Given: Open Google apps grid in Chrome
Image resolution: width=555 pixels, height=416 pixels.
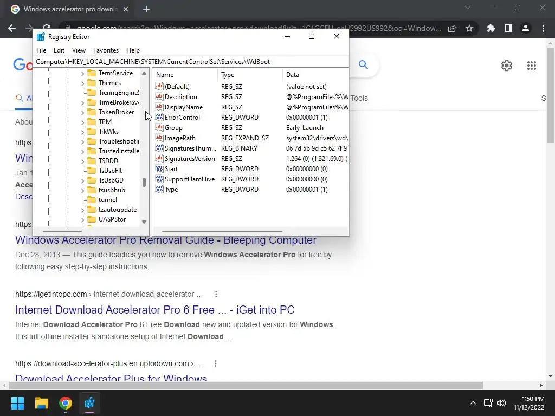Looking at the screenshot, I should pos(531,66).
